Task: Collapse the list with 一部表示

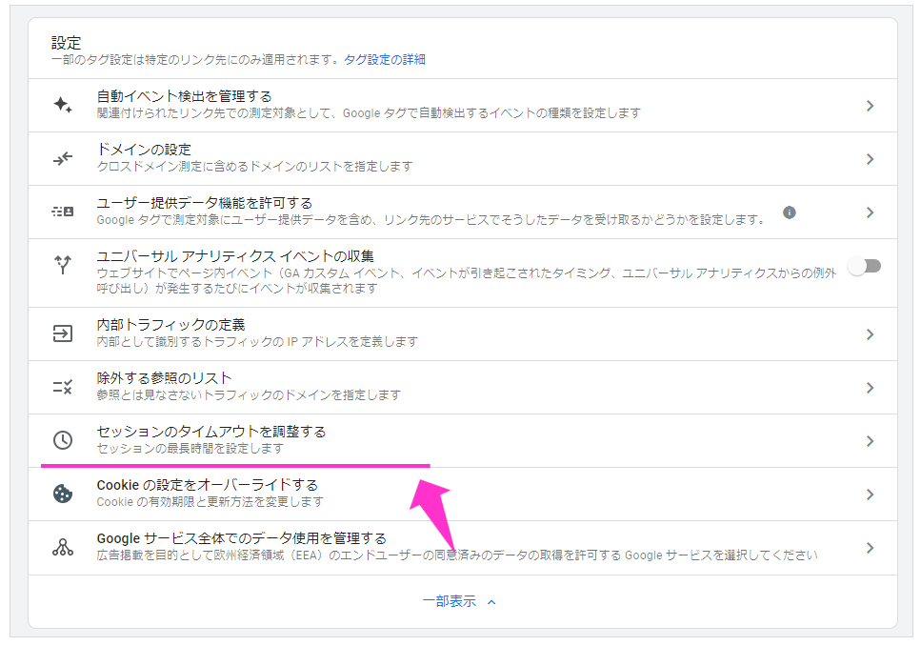Action: click(459, 601)
